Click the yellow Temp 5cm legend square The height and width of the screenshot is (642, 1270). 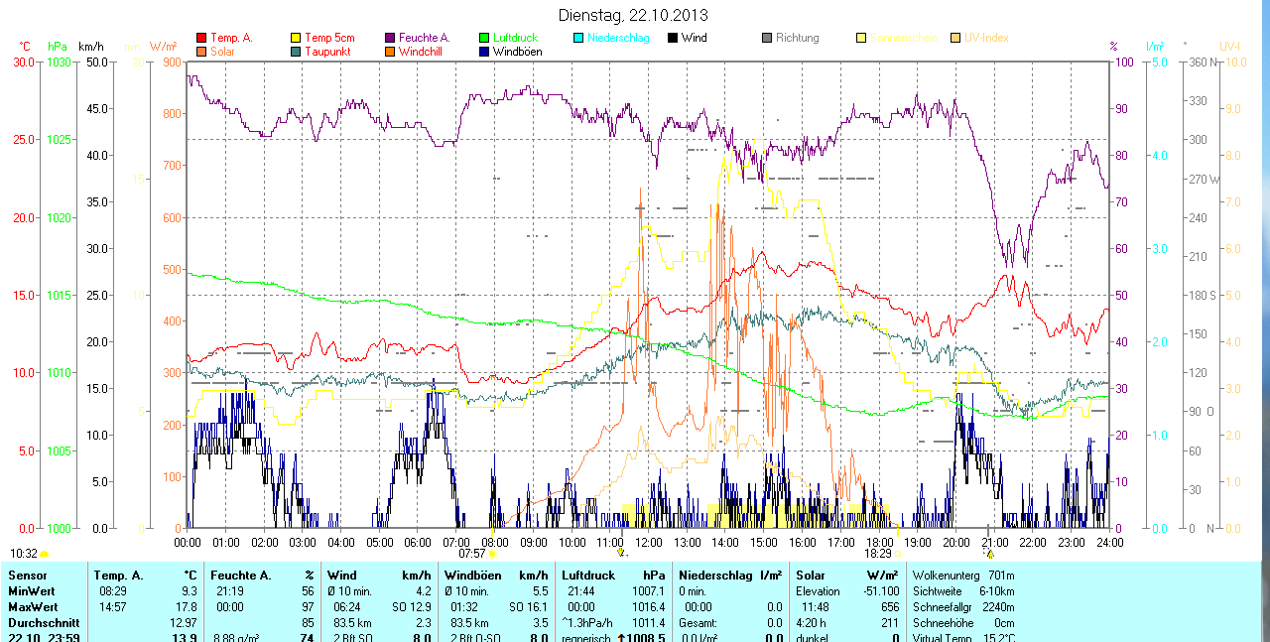click(x=296, y=38)
